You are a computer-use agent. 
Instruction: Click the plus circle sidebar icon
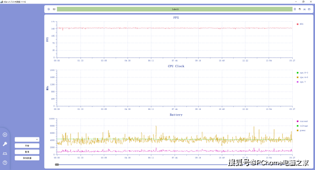5,135
